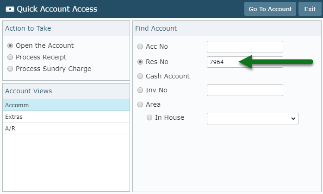This screenshot has height=194, width=323.
Task: Select the A/R account view
Action: (66, 128)
